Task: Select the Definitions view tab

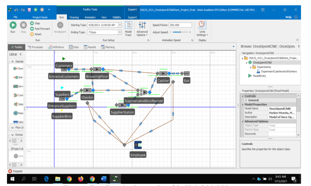Action: coord(56,47)
